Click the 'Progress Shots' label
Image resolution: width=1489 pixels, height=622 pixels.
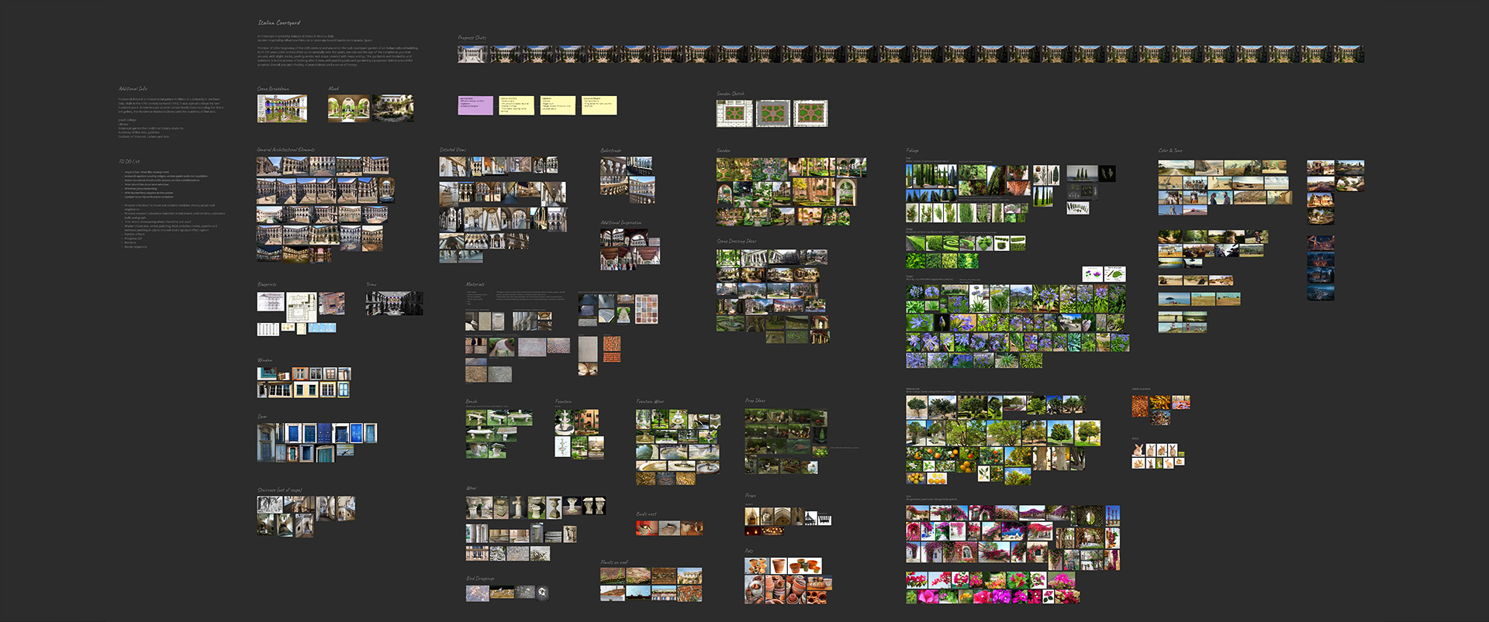472,37
